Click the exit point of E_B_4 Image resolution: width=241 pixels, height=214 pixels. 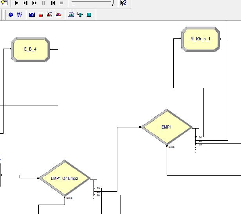click(51, 49)
